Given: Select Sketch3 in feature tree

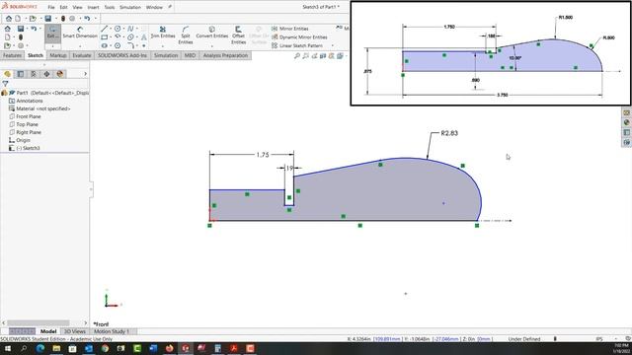Looking at the screenshot, I should [x=28, y=148].
